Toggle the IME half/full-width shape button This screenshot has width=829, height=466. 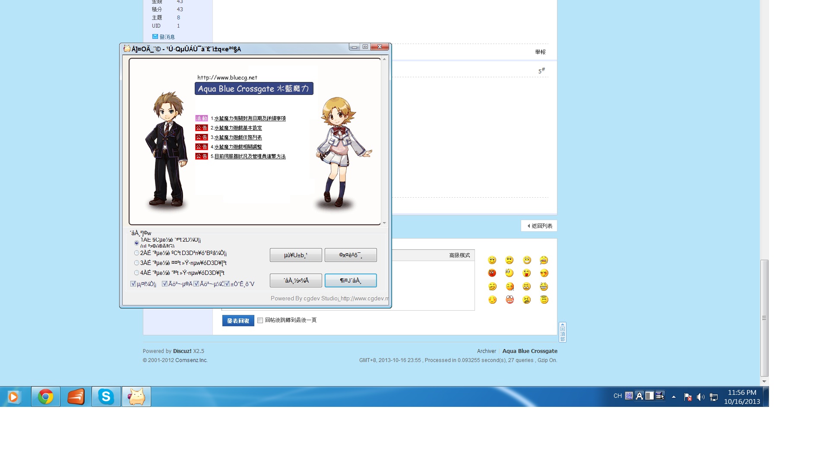point(649,396)
